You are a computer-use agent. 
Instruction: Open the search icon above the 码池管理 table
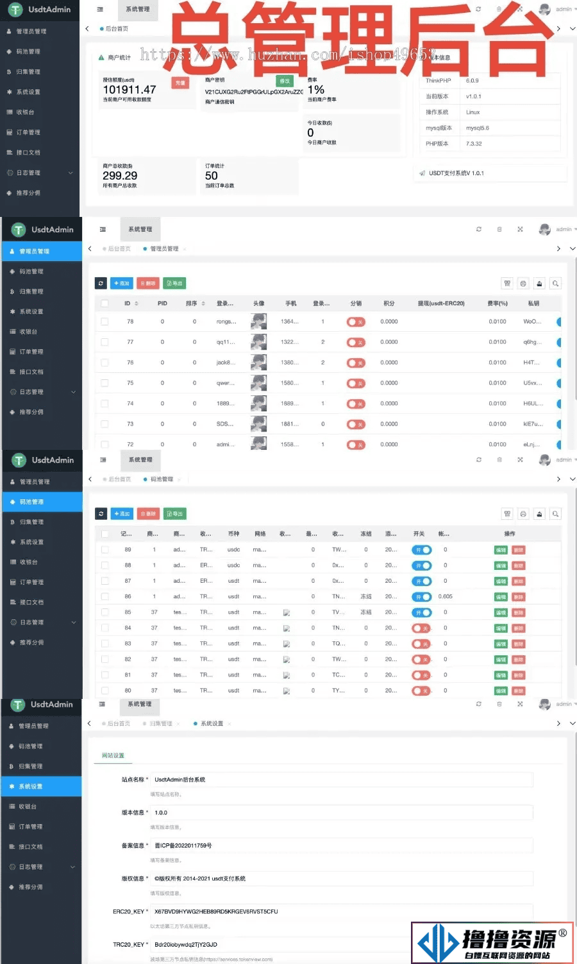[555, 513]
